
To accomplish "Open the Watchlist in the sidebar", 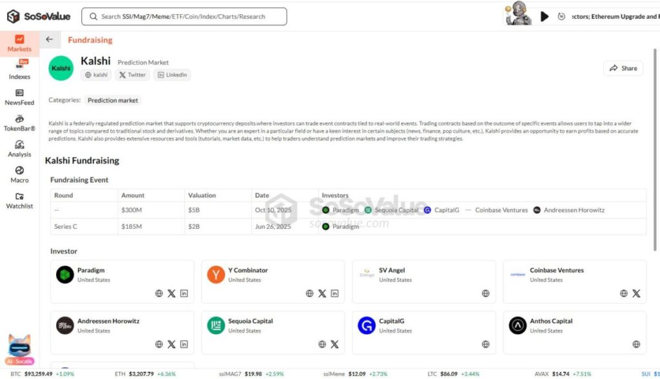I will pos(19,200).
